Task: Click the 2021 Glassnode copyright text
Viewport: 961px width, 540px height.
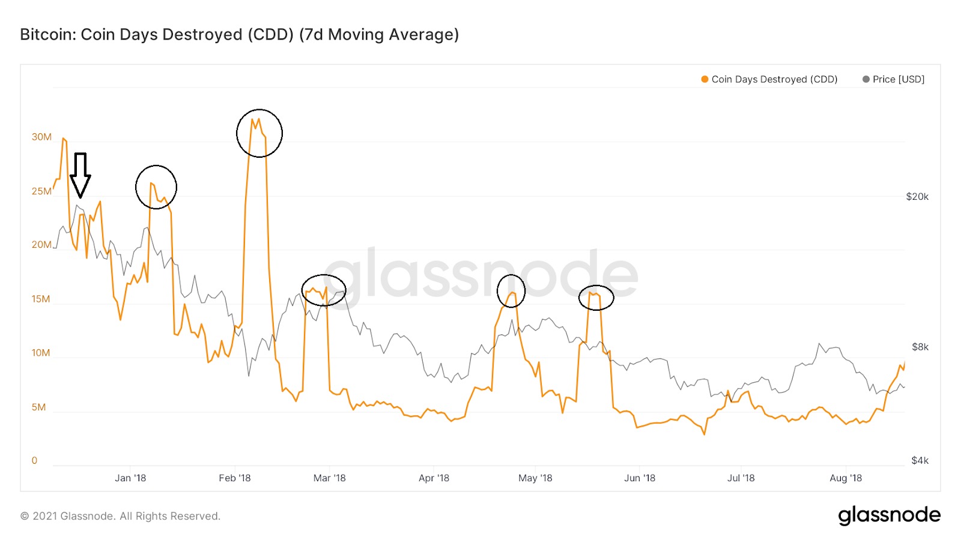Action: [x=121, y=516]
